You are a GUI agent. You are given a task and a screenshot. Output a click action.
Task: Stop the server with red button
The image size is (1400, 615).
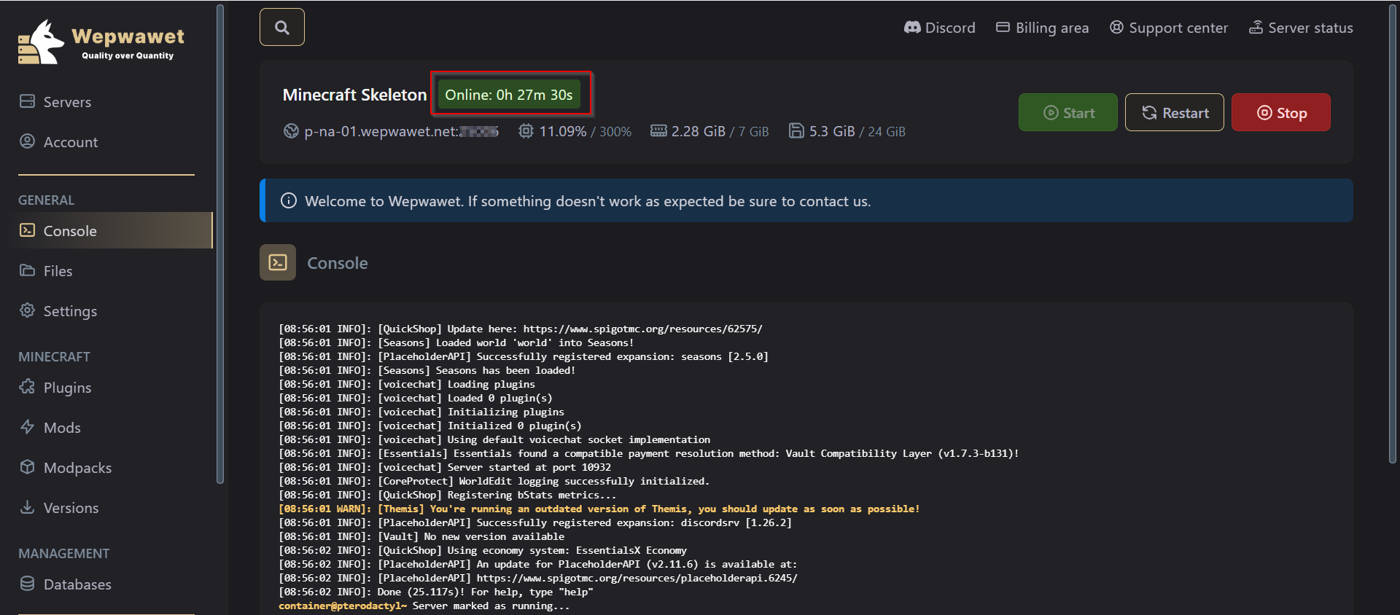pyautogui.click(x=1281, y=112)
